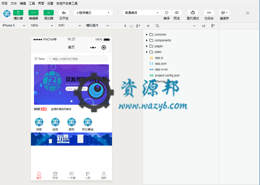
Task: Switch to the 好店 bottom tab
Action: point(55,175)
